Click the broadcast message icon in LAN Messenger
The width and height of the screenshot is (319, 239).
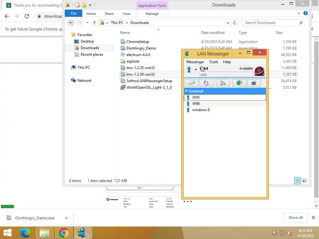tap(222, 83)
